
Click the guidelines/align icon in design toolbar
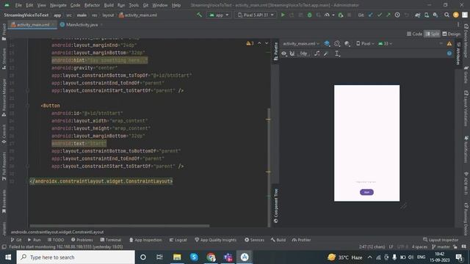(337, 54)
